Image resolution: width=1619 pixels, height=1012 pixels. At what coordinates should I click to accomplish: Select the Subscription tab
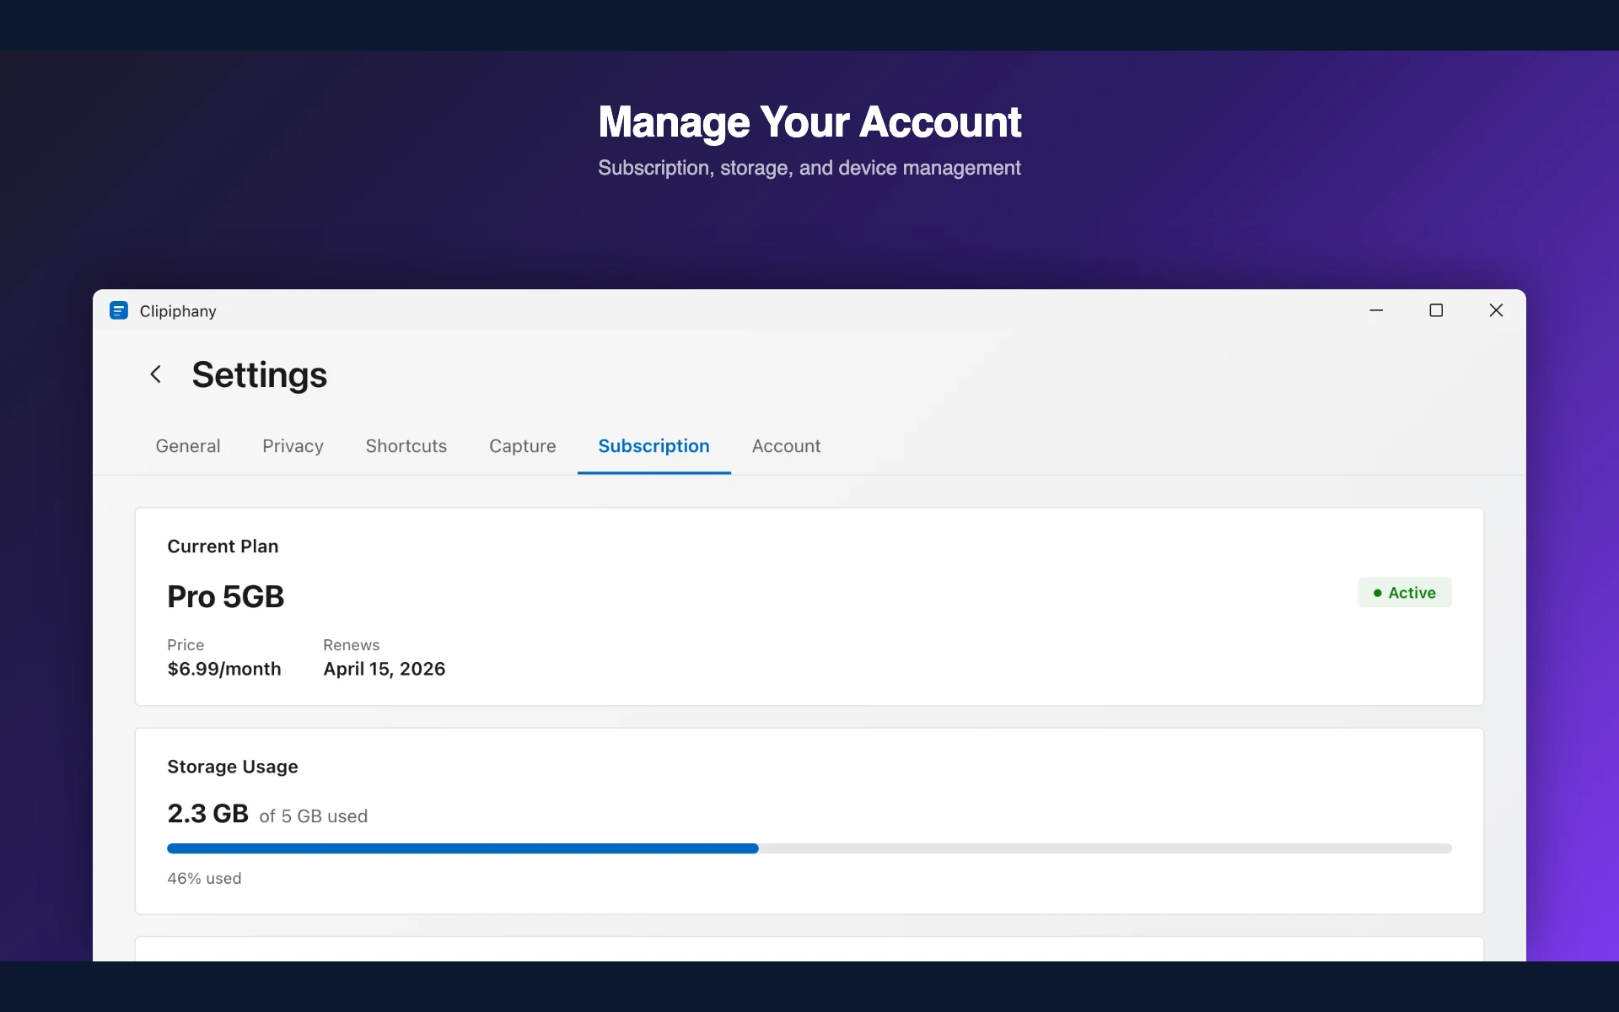(x=654, y=446)
